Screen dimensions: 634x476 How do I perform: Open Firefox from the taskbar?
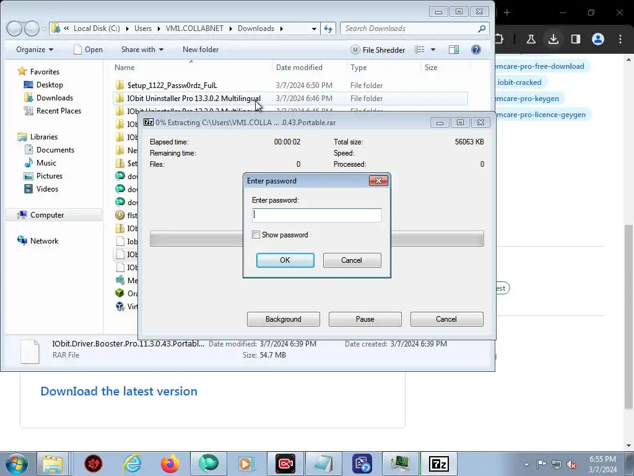click(x=170, y=464)
